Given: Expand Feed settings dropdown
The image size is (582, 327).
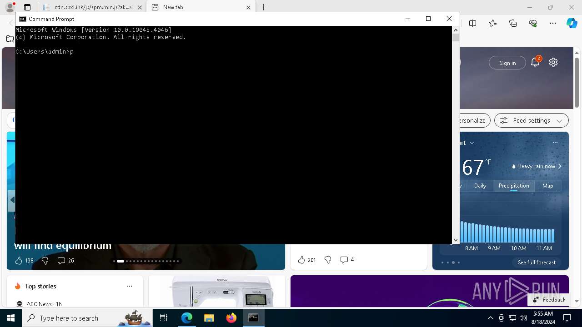Looking at the screenshot, I should [x=531, y=120].
